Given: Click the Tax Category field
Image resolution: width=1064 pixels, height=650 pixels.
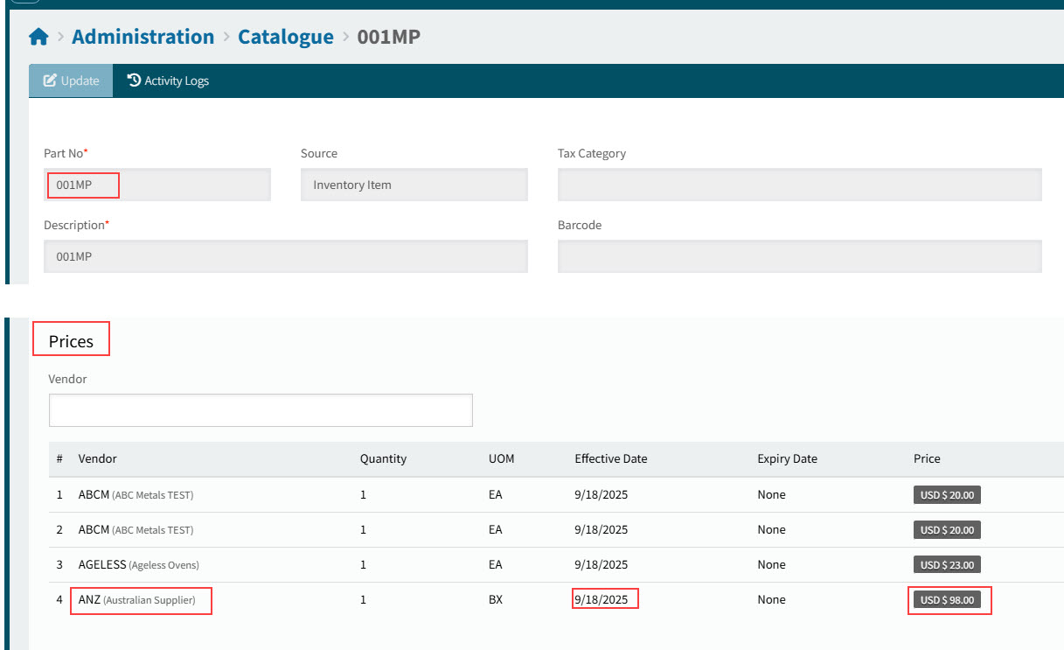Looking at the screenshot, I should coord(799,185).
